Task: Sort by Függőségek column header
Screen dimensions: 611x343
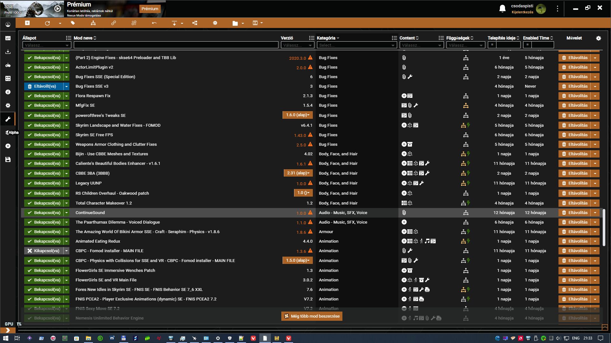Action: coord(460,38)
